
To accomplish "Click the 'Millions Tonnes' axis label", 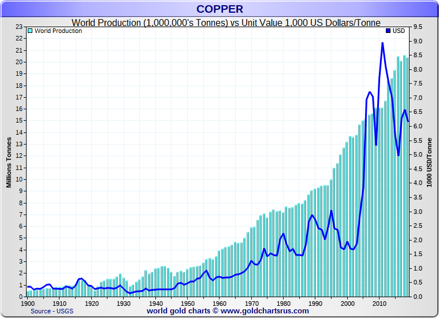I will [9, 162].
